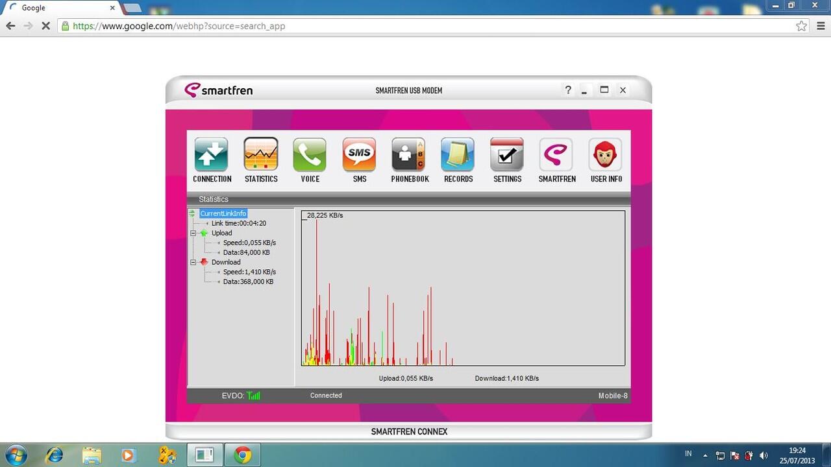Image resolution: width=831 pixels, height=467 pixels.
Task: Click the IN language indicator
Action: point(688,454)
